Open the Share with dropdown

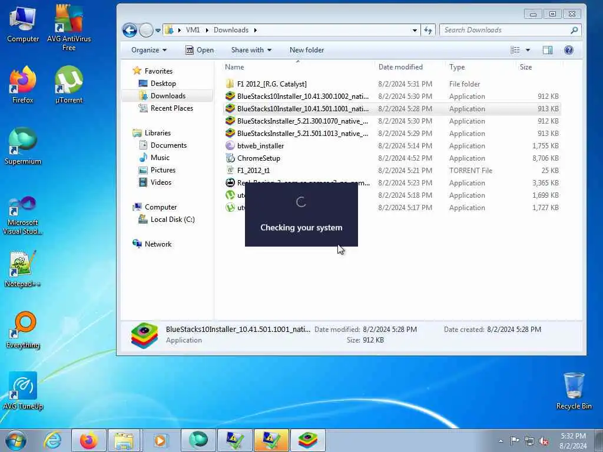click(x=251, y=50)
